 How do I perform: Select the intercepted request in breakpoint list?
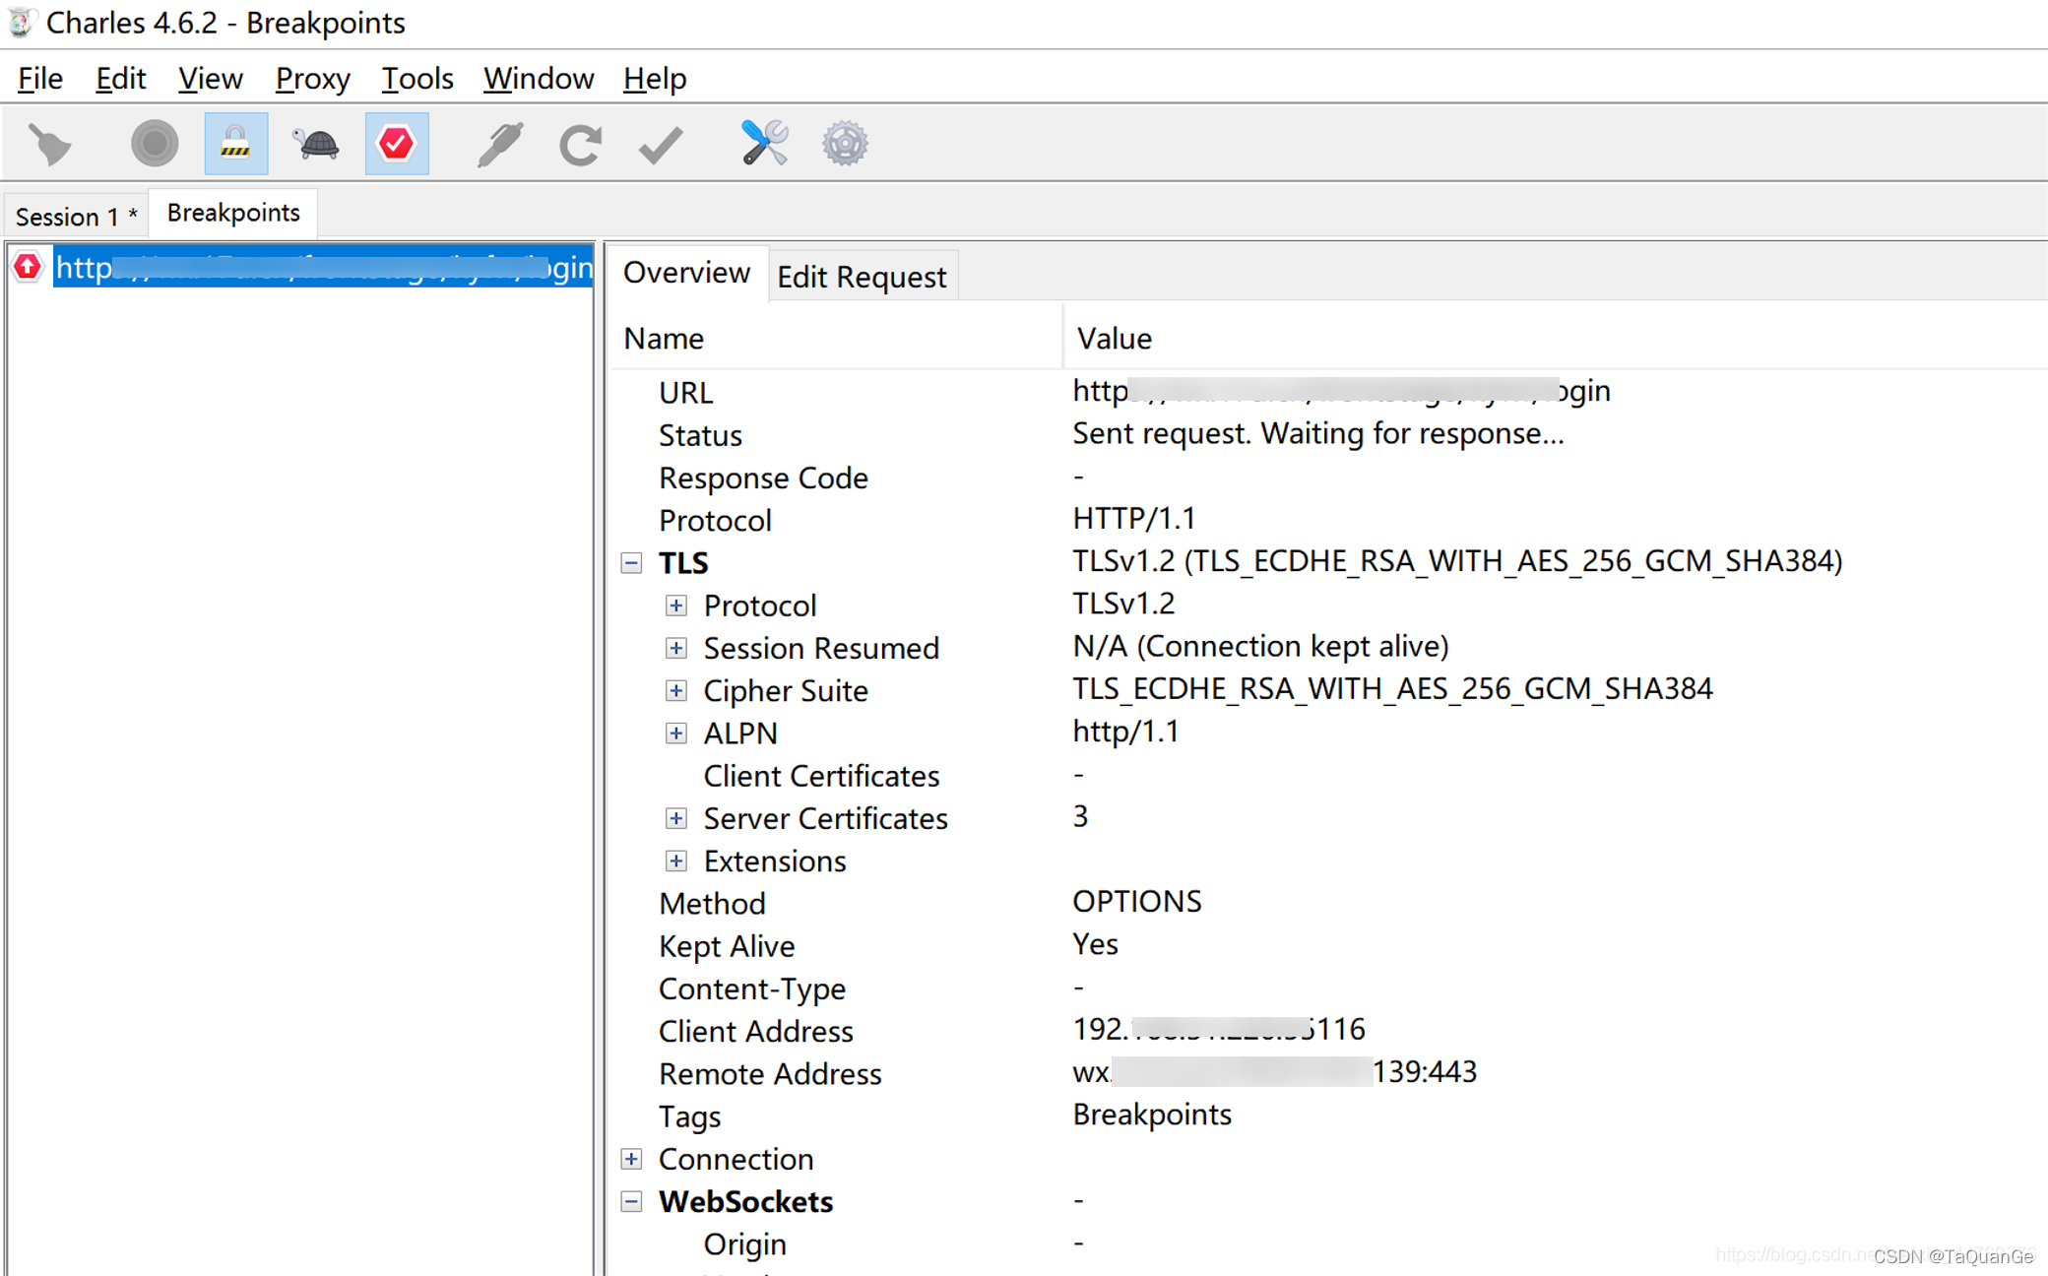tap(323, 267)
